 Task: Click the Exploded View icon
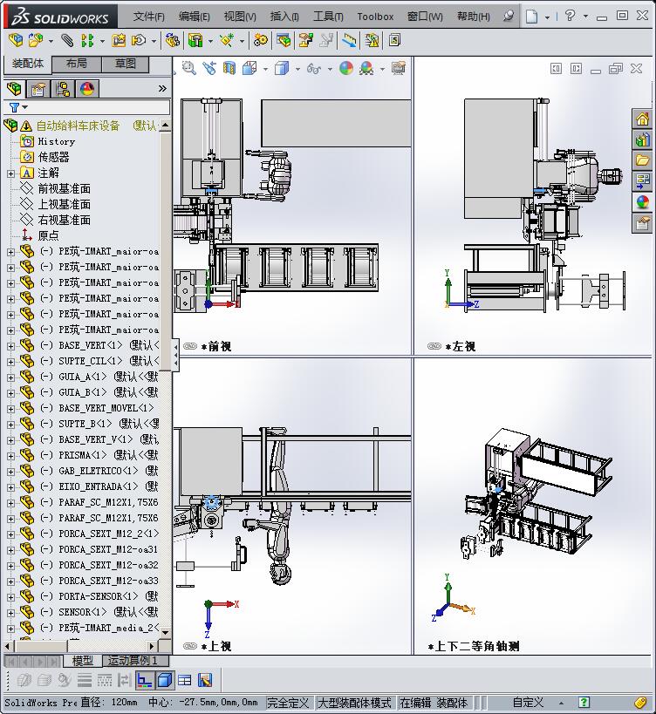305,40
